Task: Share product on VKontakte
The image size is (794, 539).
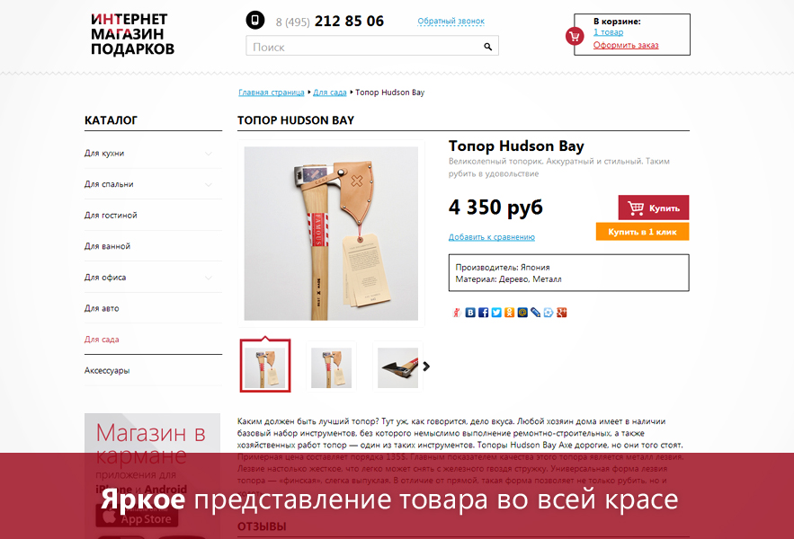Action: point(470,313)
